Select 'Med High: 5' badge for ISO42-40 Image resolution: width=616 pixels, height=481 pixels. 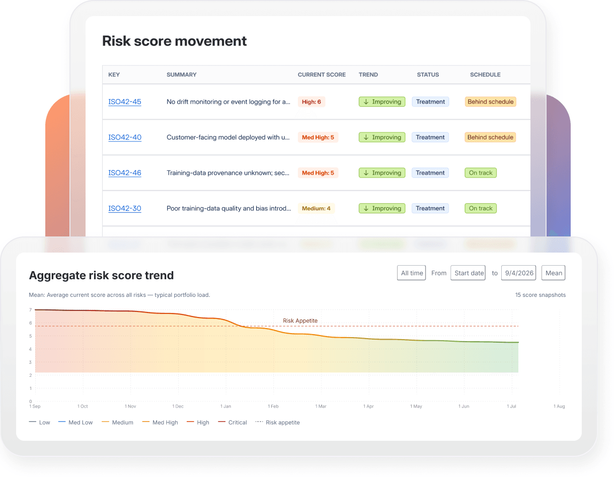coord(318,137)
